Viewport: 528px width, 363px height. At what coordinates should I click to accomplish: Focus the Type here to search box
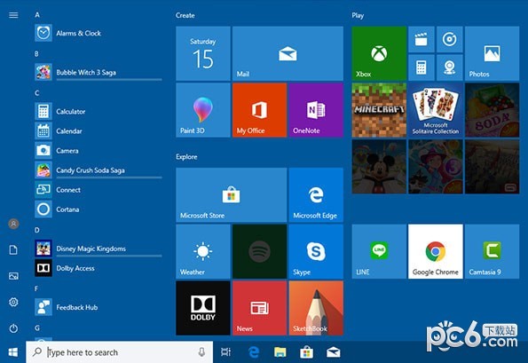(x=120, y=352)
